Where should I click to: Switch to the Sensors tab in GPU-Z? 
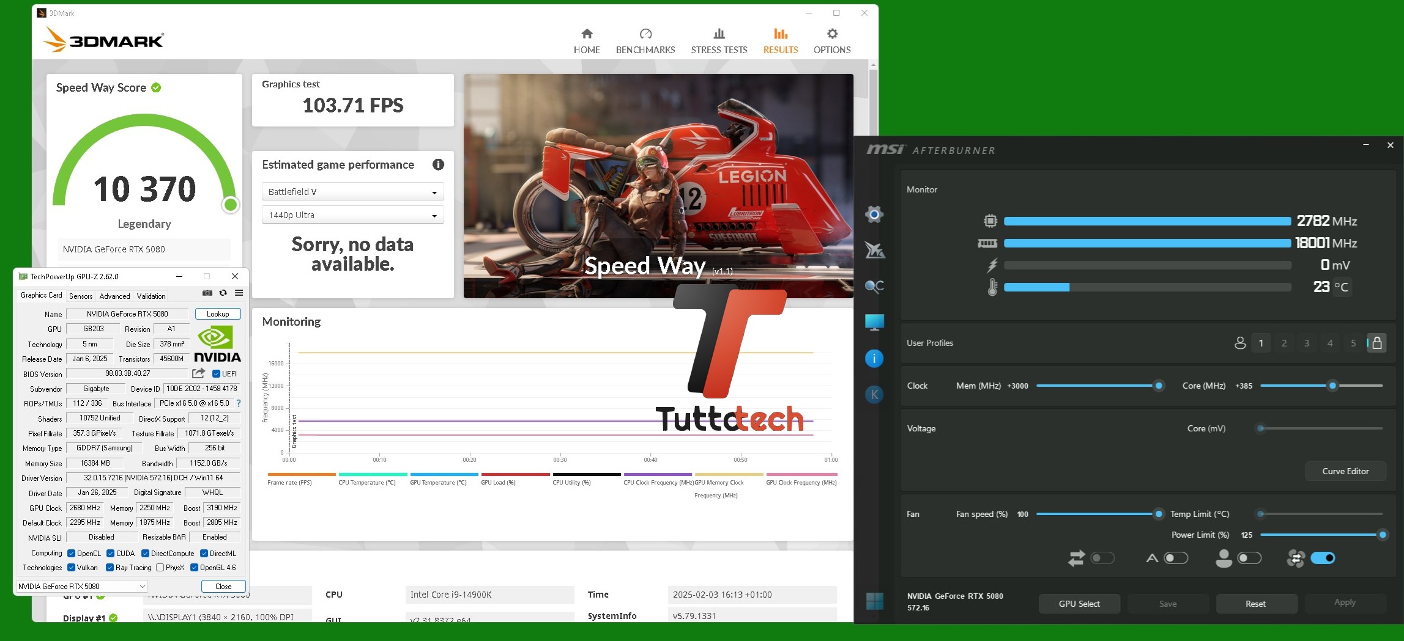tap(81, 296)
